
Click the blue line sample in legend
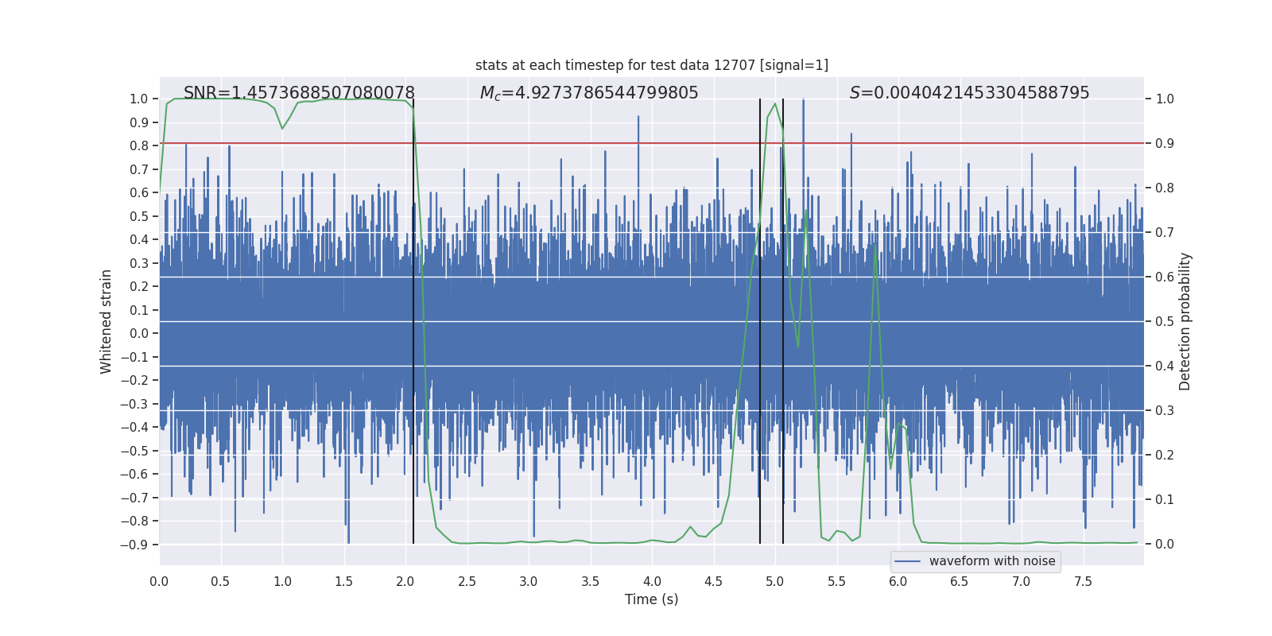coord(907,561)
